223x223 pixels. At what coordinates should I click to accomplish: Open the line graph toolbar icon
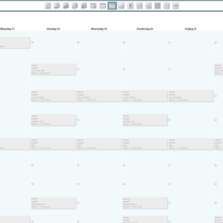coord(122,6)
